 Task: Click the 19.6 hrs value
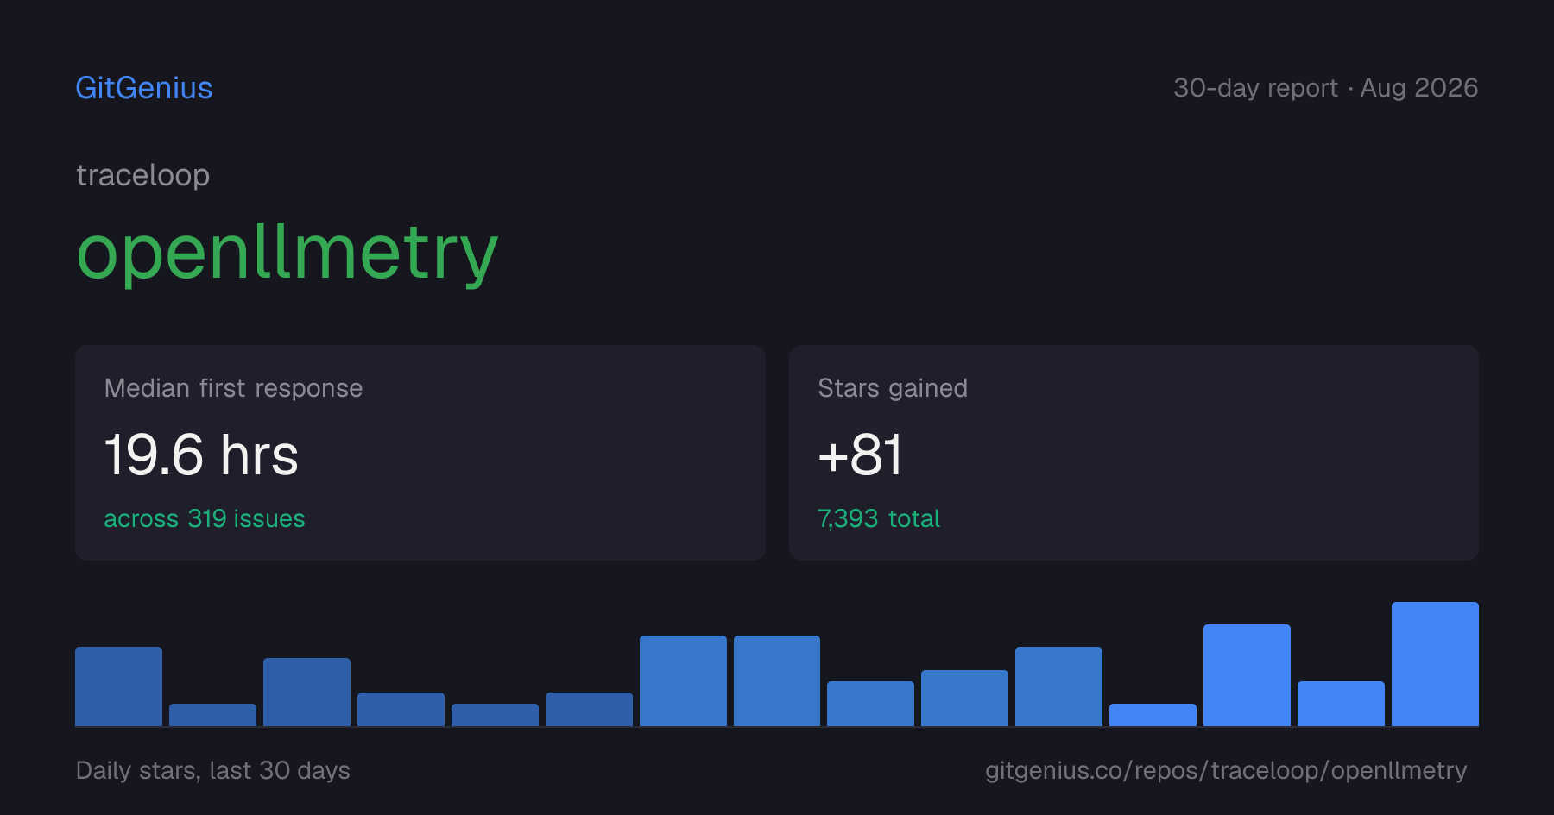click(x=201, y=455)
